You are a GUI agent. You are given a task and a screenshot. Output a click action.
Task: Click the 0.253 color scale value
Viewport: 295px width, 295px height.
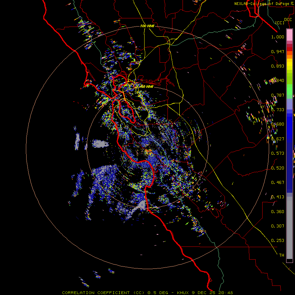[278, 241]
